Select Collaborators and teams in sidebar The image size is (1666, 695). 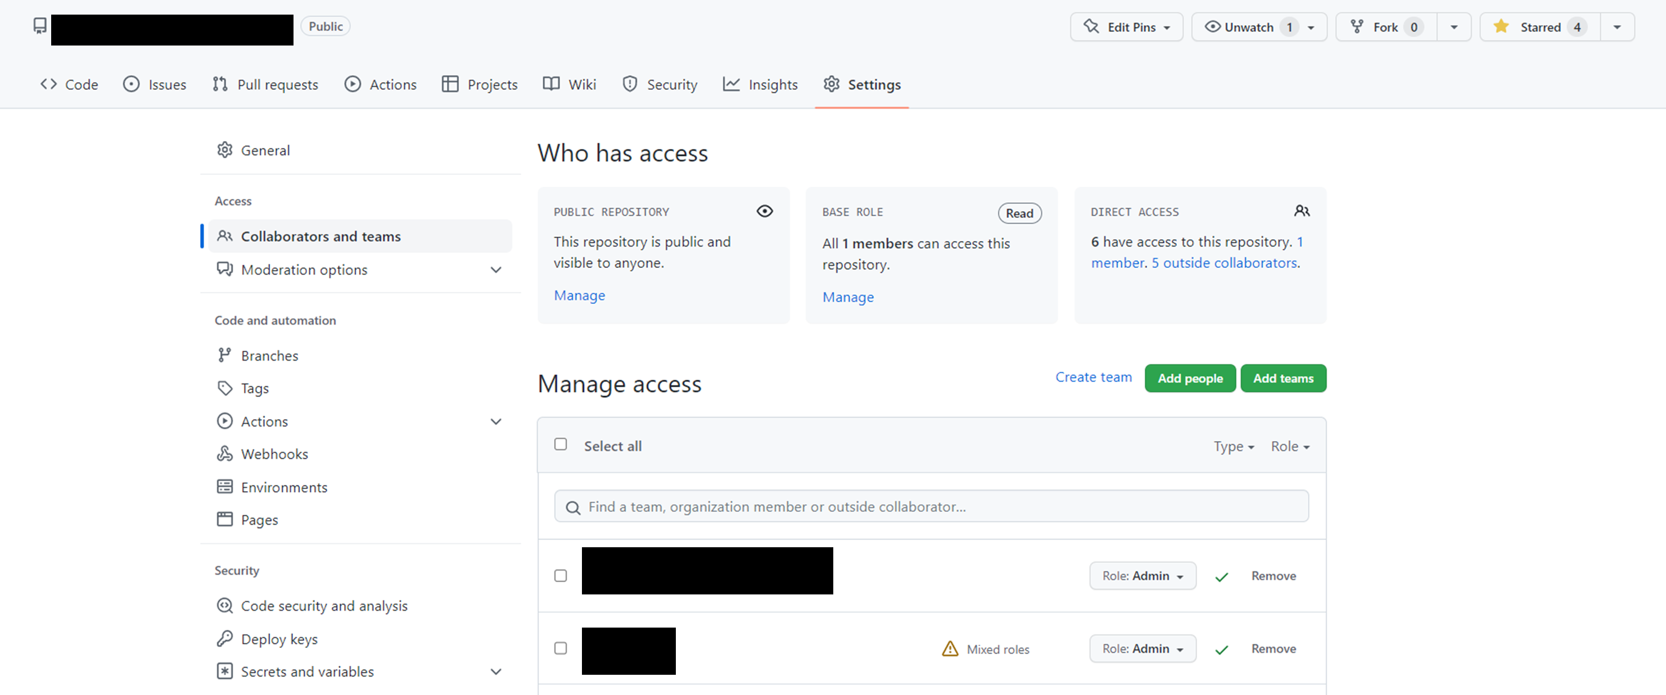tap(360, 236)
